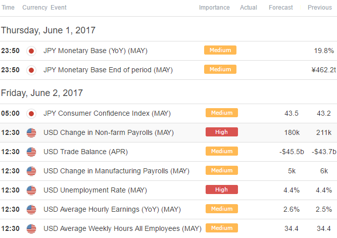Sort by the Forecast column header

click(281, 8)
